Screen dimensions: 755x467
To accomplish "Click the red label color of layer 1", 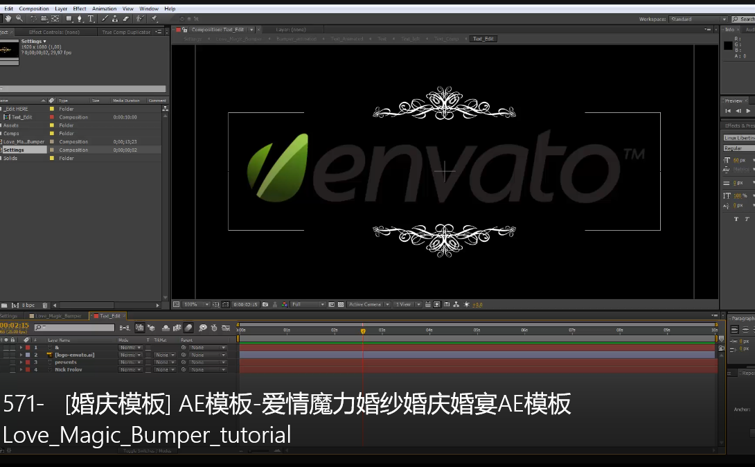I will 28,347.
